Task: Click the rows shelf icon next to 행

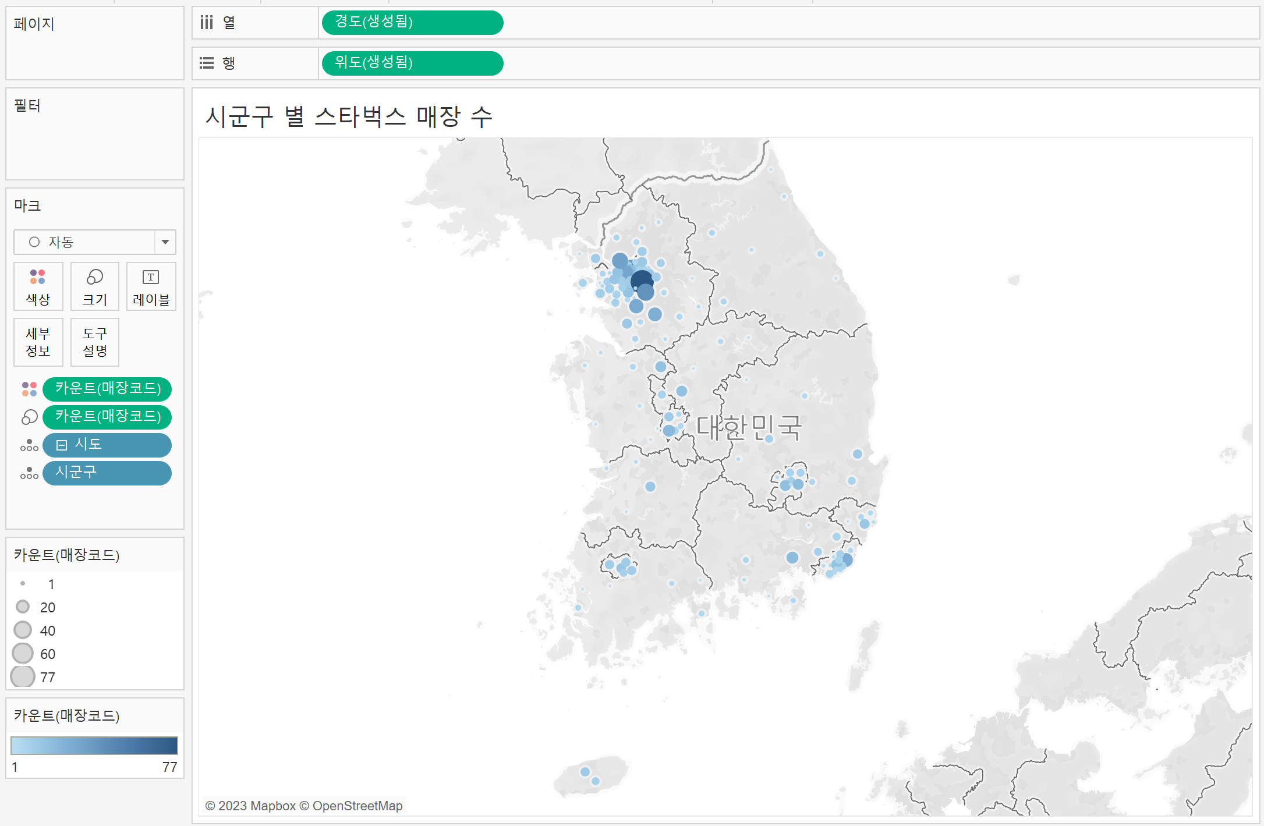Action: coord(207,63)
